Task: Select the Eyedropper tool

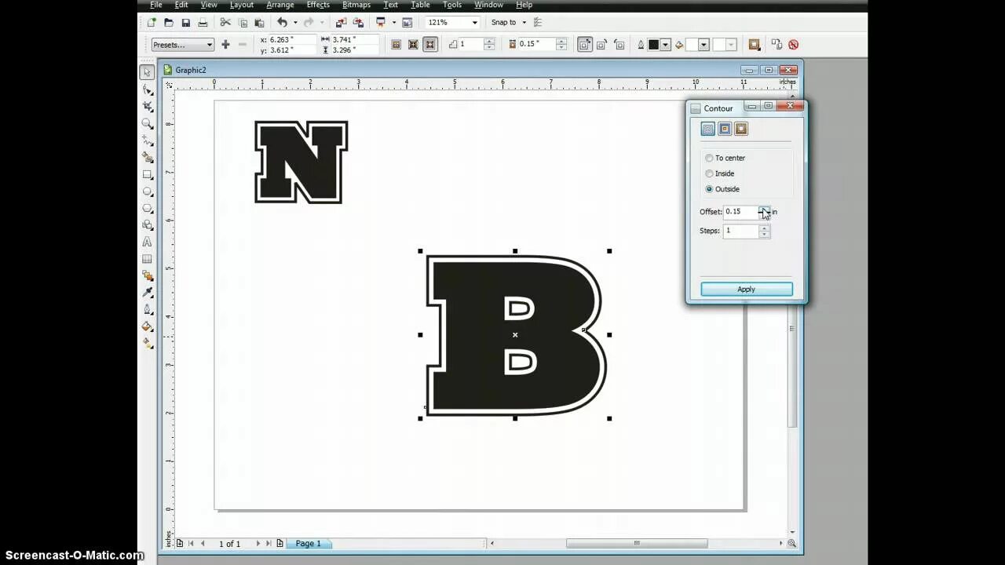Action: [147, 293]
